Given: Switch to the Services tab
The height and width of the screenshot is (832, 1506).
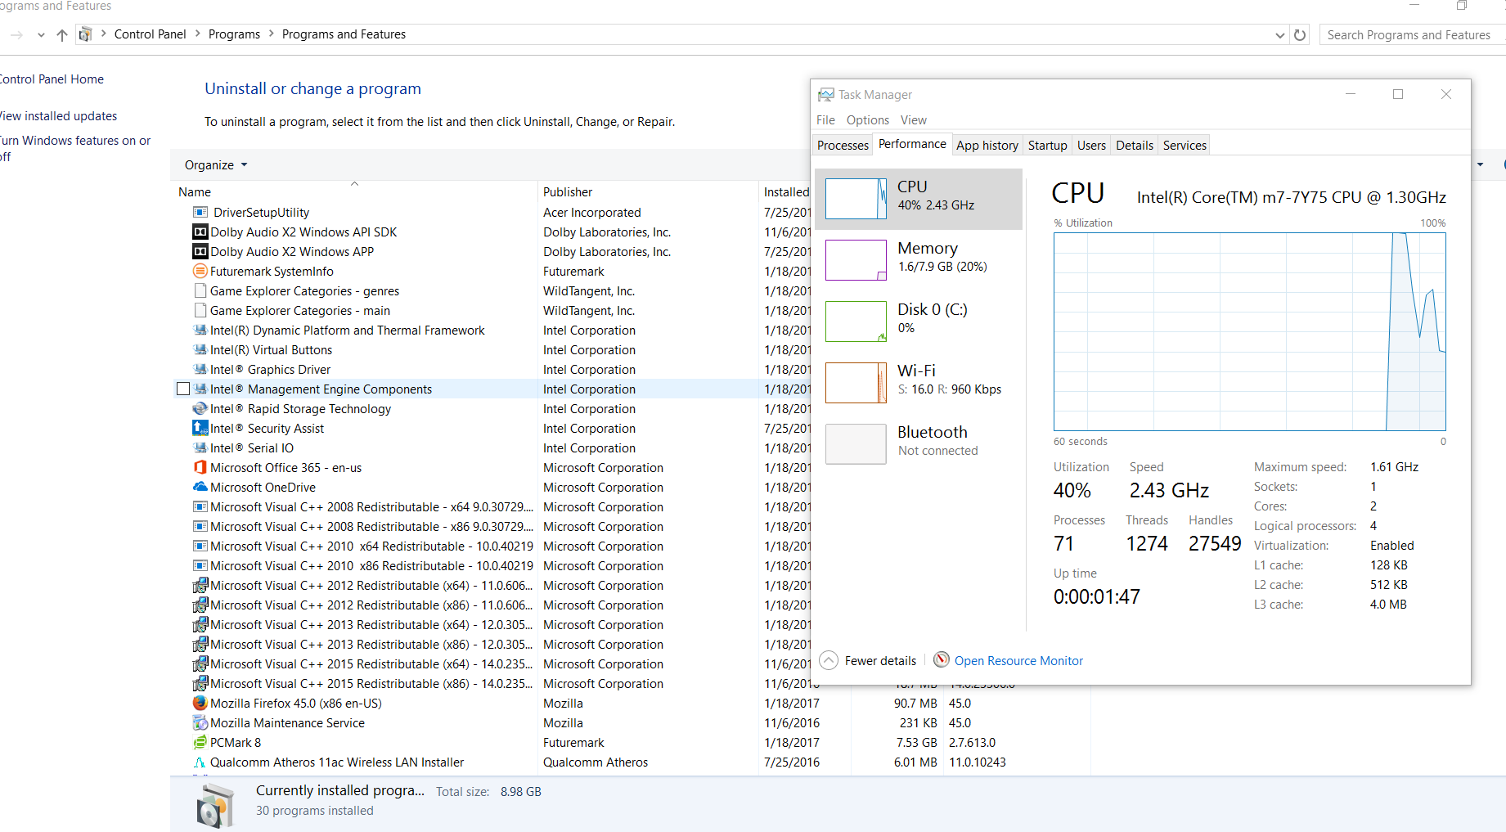Looking at the screenshot, I should [x=1185, y=145].
